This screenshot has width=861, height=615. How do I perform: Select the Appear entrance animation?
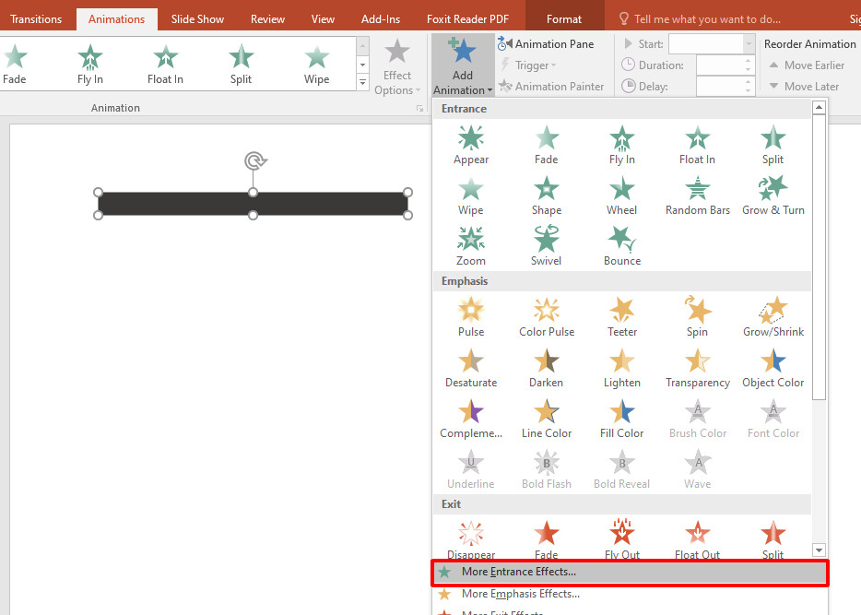(470, 145)
